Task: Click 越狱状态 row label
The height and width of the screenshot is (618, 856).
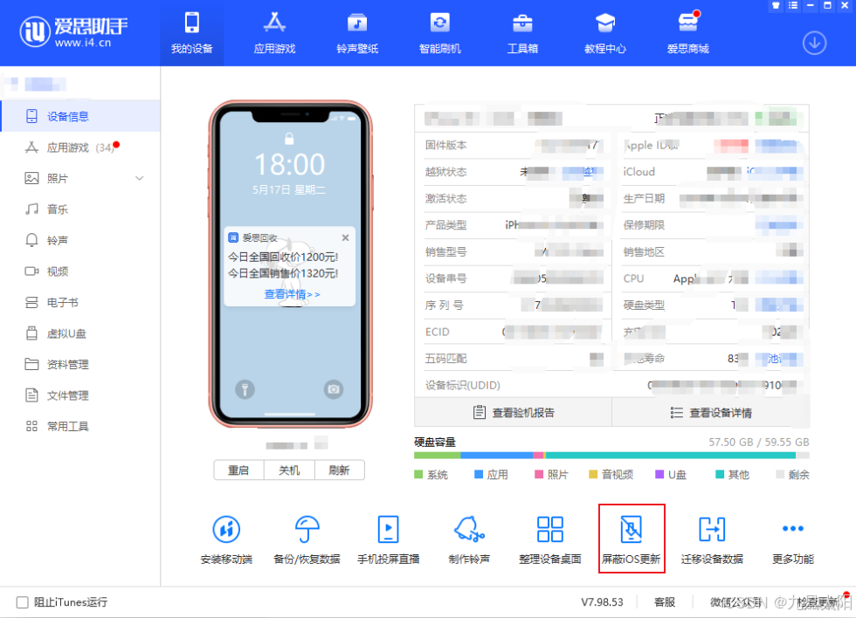Action: click(446, 172)
